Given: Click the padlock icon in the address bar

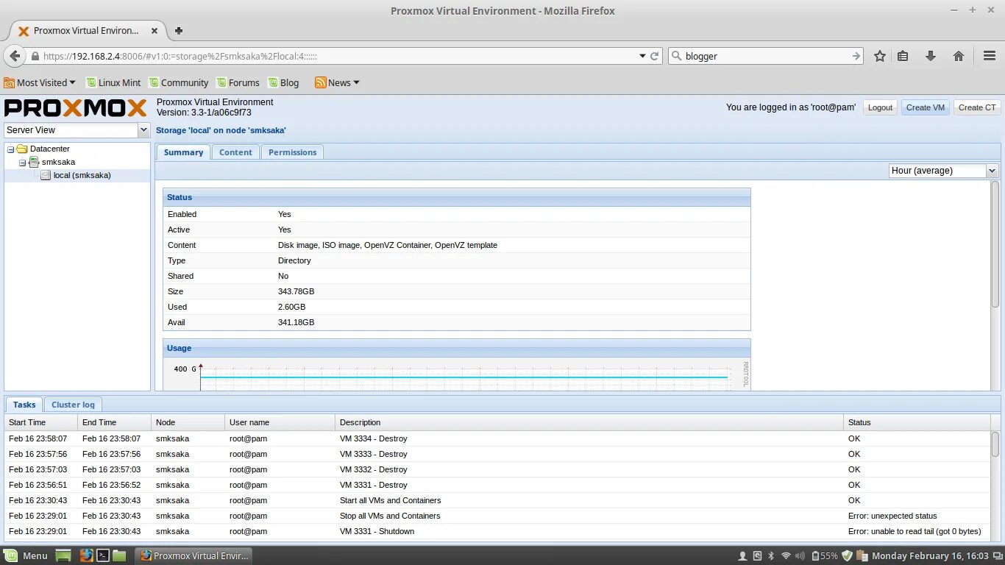Looking at the screenshot, I should tap(35, 56).
